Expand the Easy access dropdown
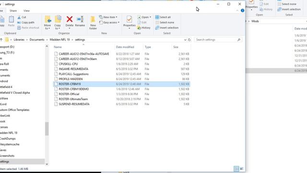307x173 pixels. coord(118,23)
